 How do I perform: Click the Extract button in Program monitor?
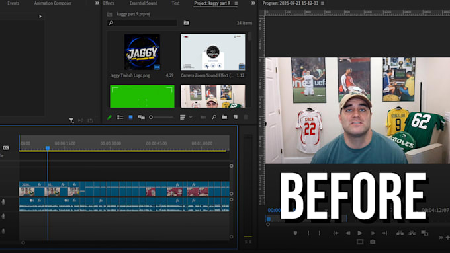(412, 233)
